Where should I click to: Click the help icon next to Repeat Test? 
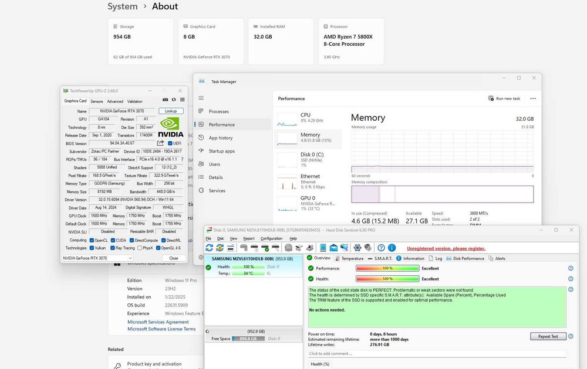click(x=571, y=336)
